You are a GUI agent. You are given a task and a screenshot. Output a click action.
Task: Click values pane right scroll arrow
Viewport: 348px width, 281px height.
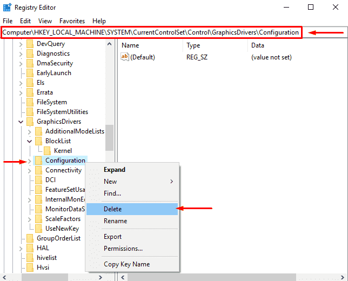(x=343, y=277)
